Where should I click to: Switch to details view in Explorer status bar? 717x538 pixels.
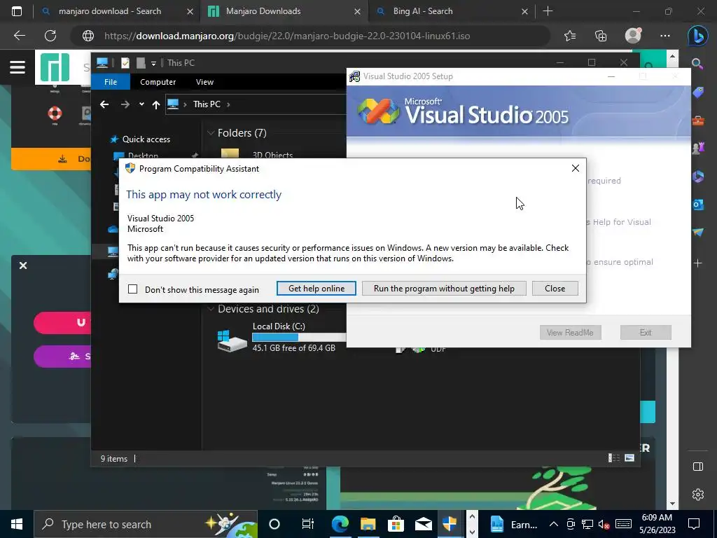pos(613,458)
